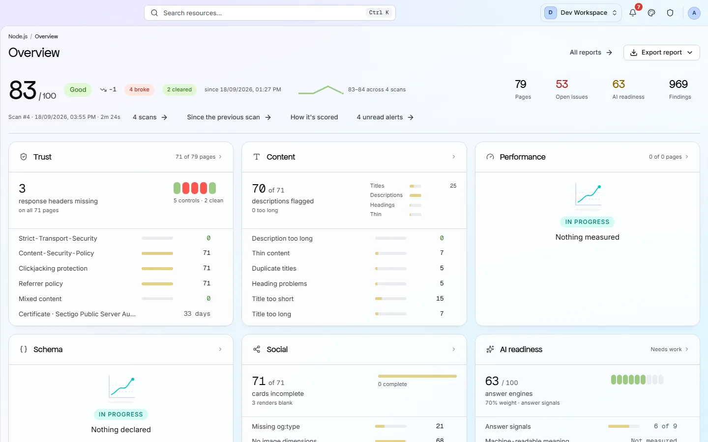Open 4 unread alerts
This screenshot has width=708, height=442.
point(385,117)
